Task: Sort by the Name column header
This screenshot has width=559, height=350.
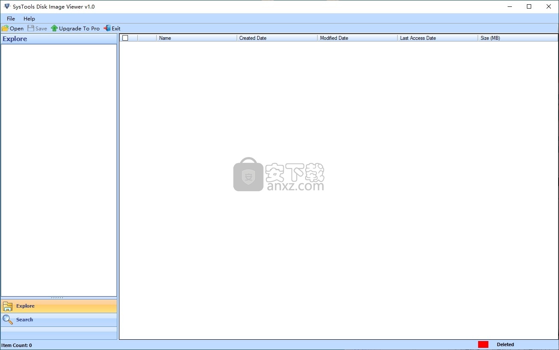Action: click(196, 38)
